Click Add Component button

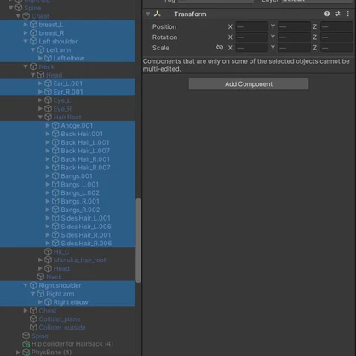click(249, 84)
